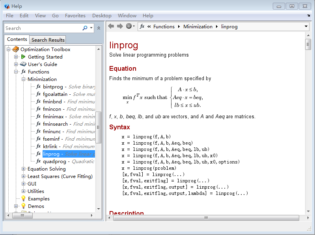
Task: Click the green Getting Started arrow icon
Action: click(23, 57)
